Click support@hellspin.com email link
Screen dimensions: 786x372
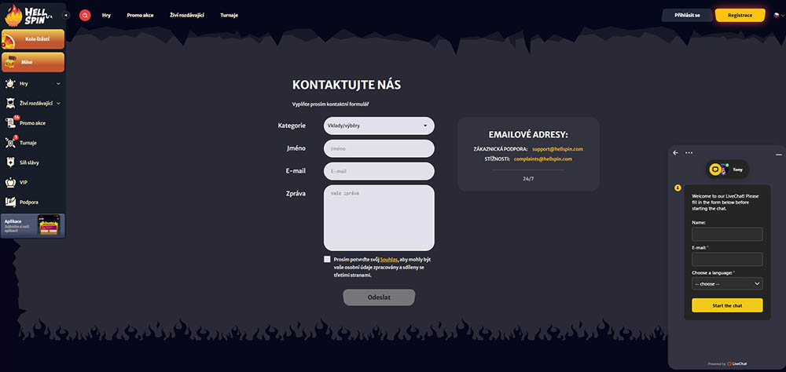coord(557,149)
